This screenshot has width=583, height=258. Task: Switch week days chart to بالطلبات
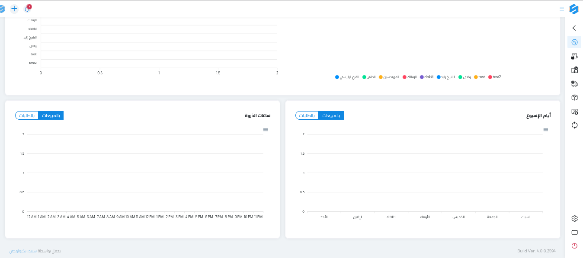pyautogui.click(x=307, y=115)
